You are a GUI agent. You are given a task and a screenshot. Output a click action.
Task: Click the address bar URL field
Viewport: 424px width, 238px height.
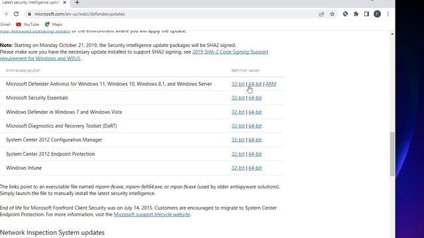(x=173, y=14)
